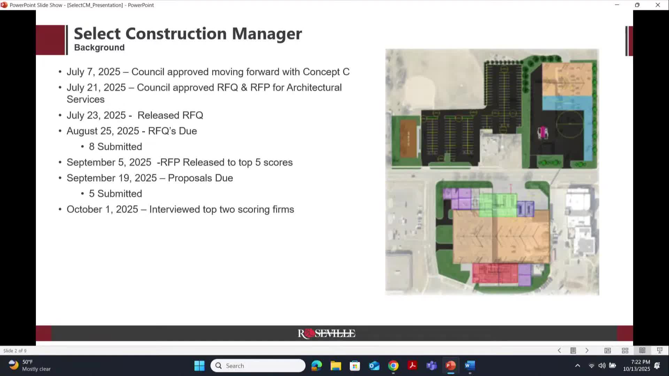Viewport: 669px width, 376px height.
Task: Start Slide Show view button
Action: tap(660, 351)
